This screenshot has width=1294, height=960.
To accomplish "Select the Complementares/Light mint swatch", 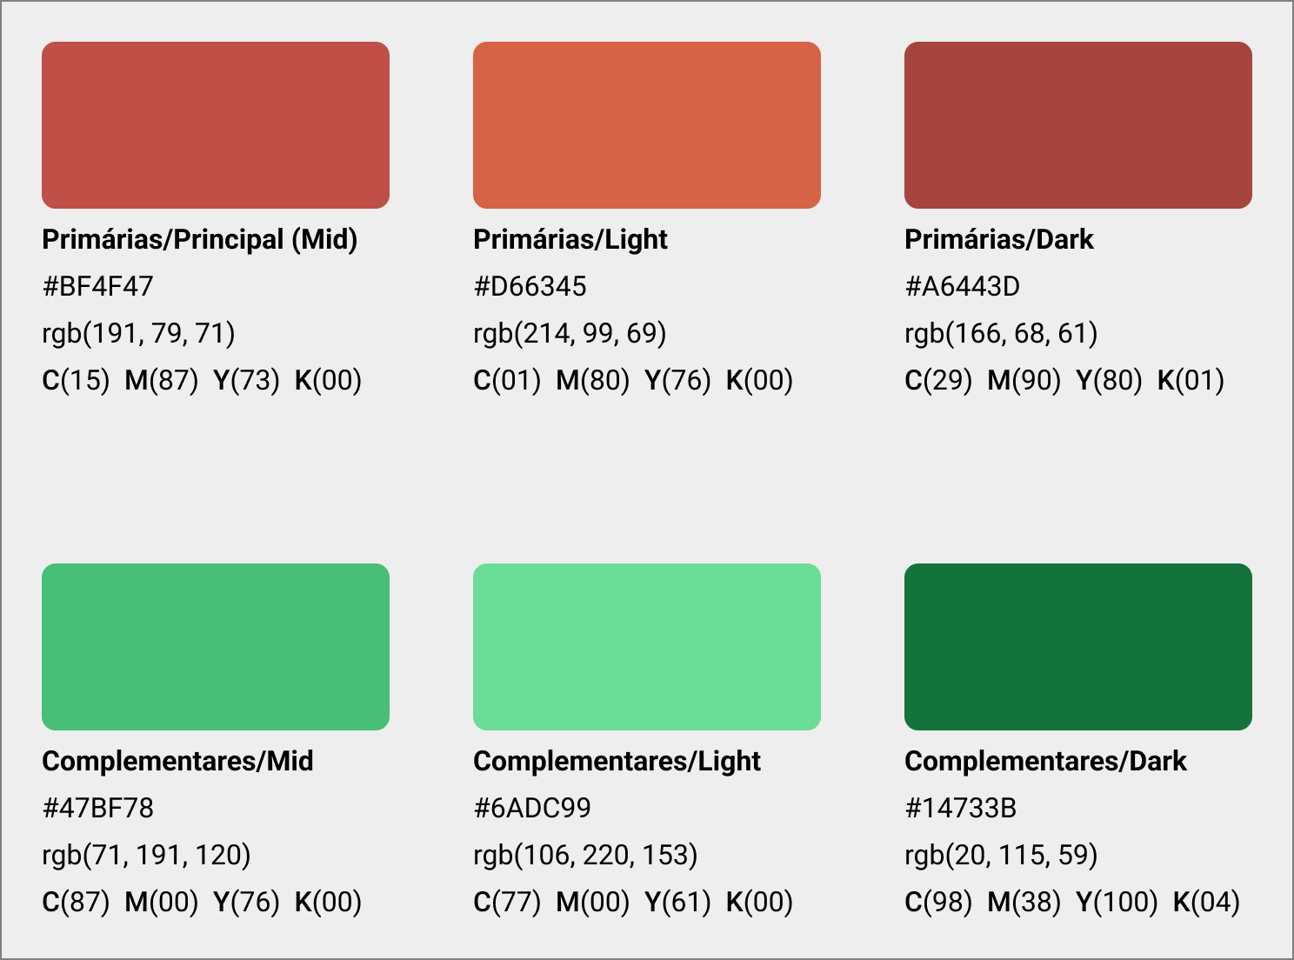I will [647, 647].
